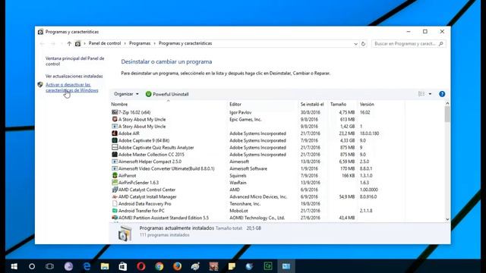Click the Adobe Captivate 9 icon
486x273 pixels.
[x=115, y=140]
